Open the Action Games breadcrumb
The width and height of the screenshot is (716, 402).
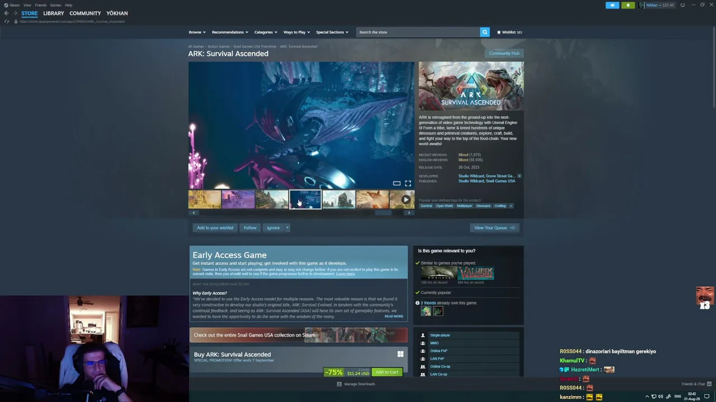(x=219, y=46)
